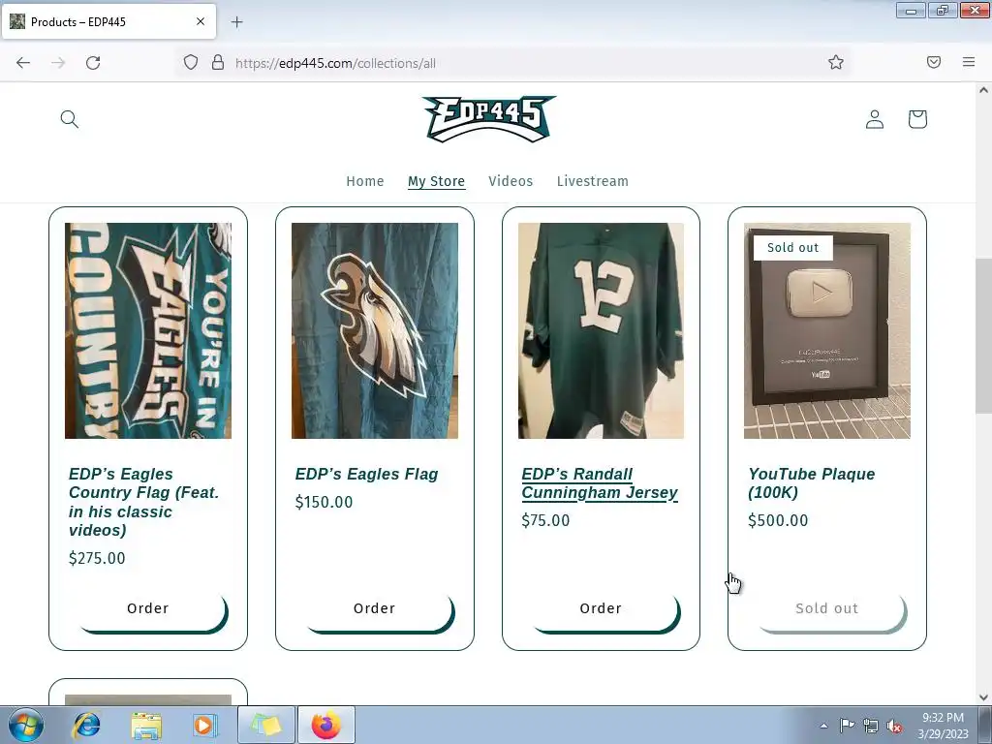Click the EDP445 Eagles-style logo
The width and height of the screenshot is (992, 744).
pyautogui.click(x=489, y=119)
